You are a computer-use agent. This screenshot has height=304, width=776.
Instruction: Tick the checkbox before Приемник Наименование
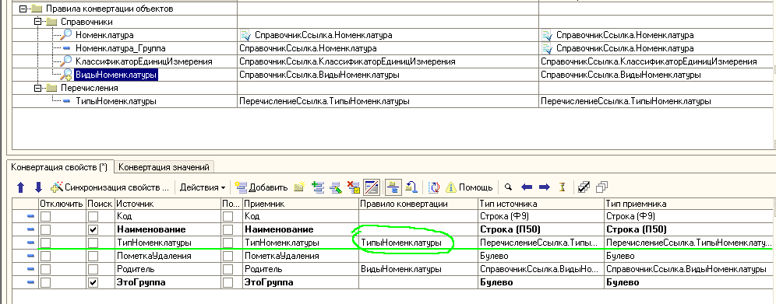228,229
